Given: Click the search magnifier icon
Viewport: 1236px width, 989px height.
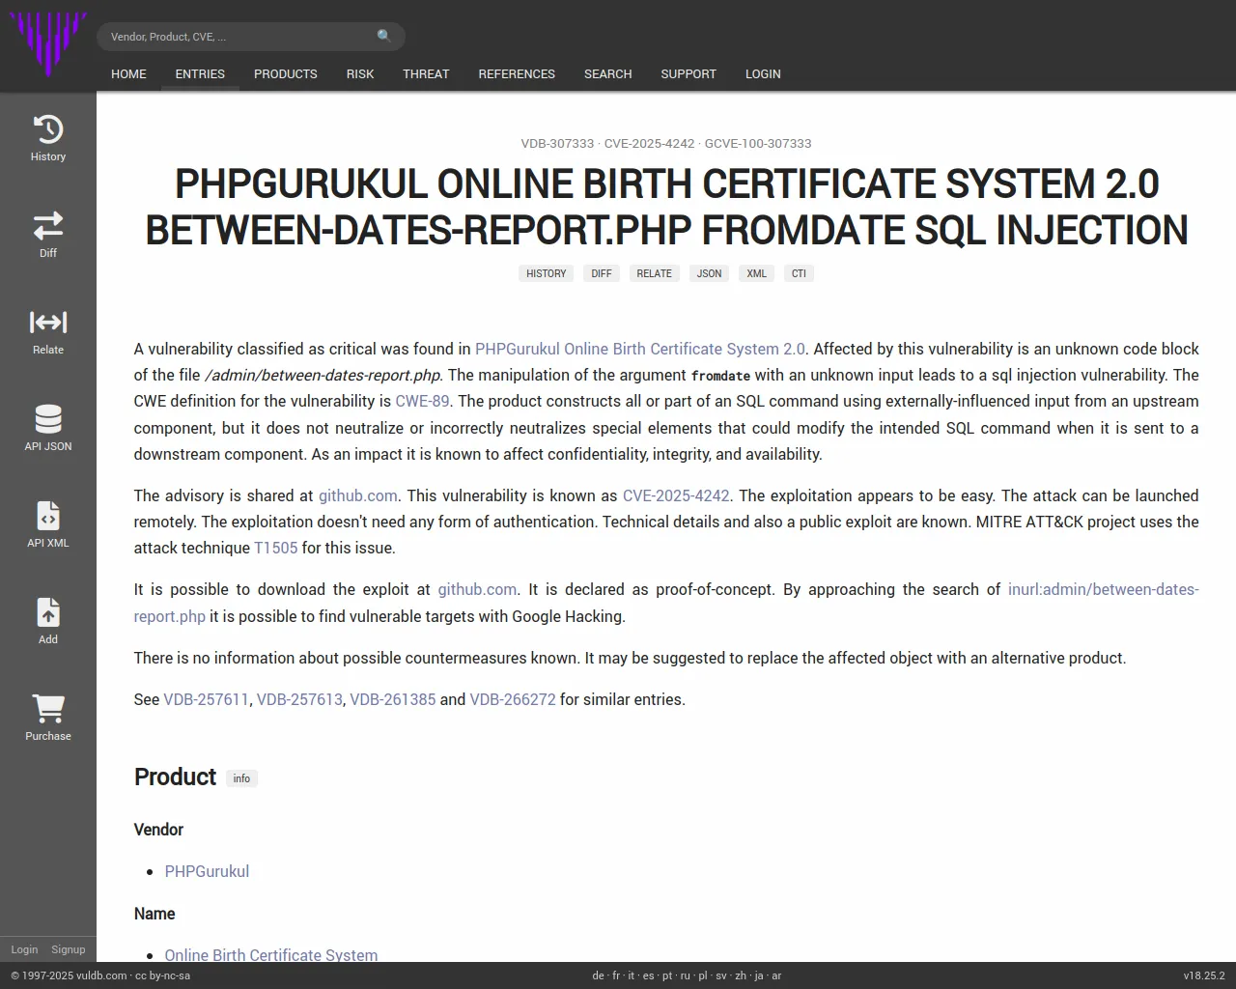Looking at the screenshot, I should click(384, 36).
